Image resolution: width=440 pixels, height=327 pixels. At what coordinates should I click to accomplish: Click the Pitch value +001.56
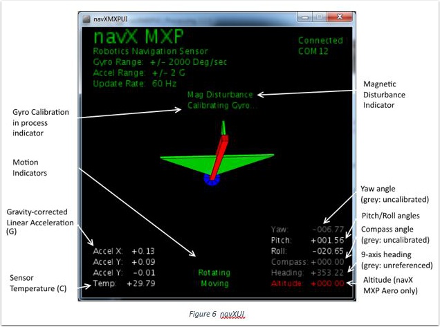pos(327,241)
